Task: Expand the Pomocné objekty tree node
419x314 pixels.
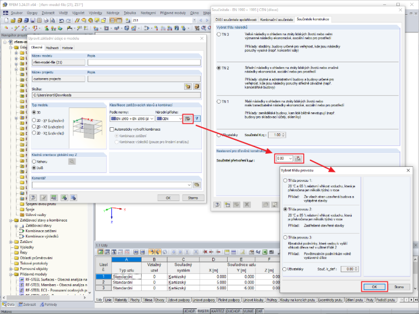Action: pos(10,269)
